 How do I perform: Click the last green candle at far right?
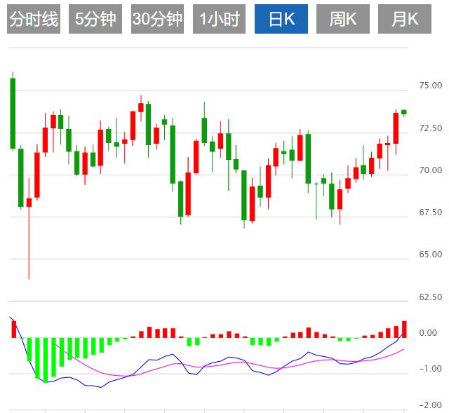click(x=404, y=112)
